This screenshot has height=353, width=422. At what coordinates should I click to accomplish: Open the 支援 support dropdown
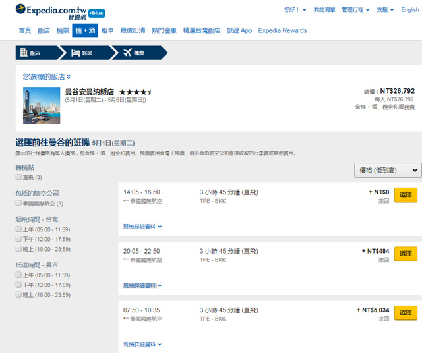385,10
